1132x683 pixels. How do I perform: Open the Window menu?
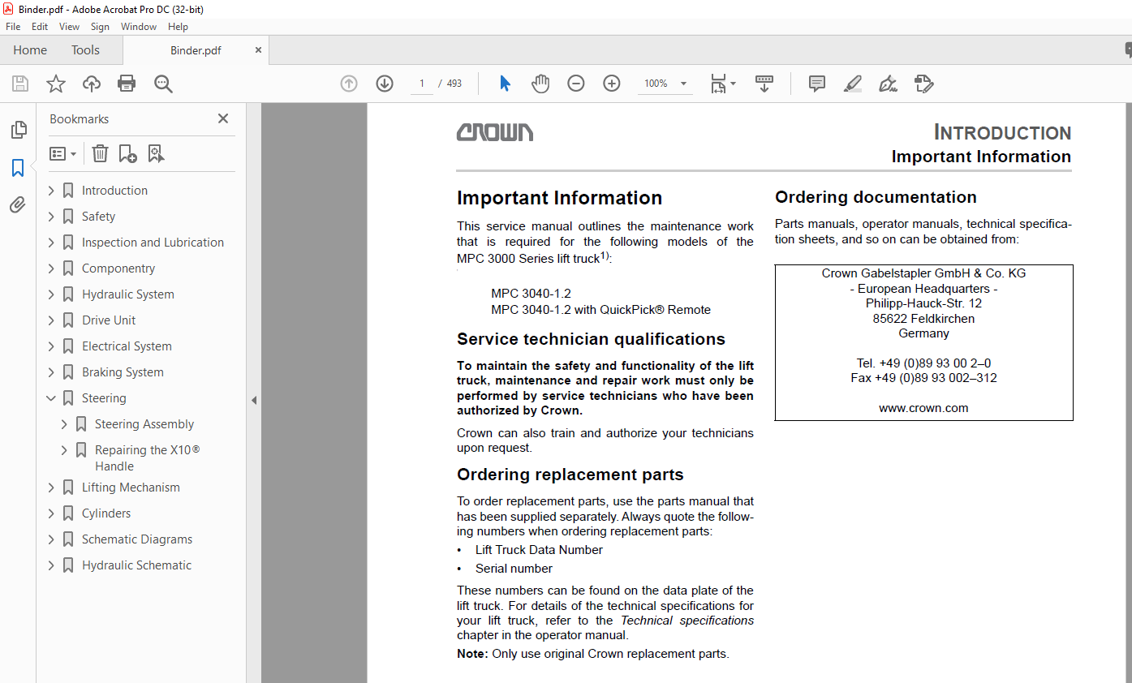tap(139, 27)
